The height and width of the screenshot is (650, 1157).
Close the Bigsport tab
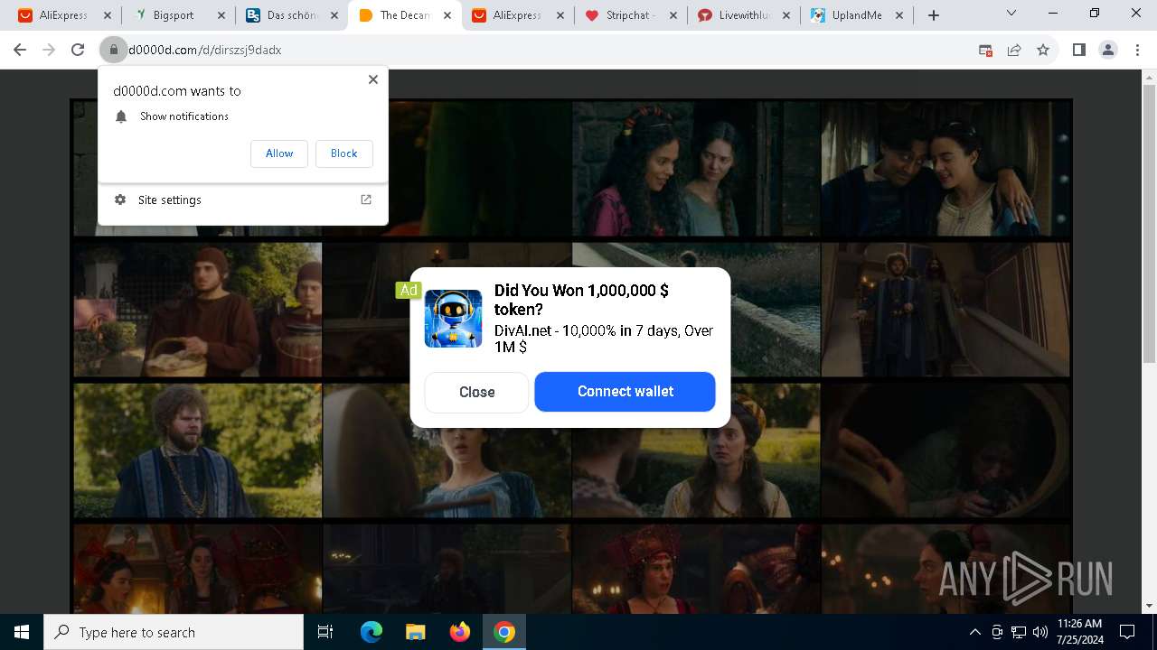point(221,15)
